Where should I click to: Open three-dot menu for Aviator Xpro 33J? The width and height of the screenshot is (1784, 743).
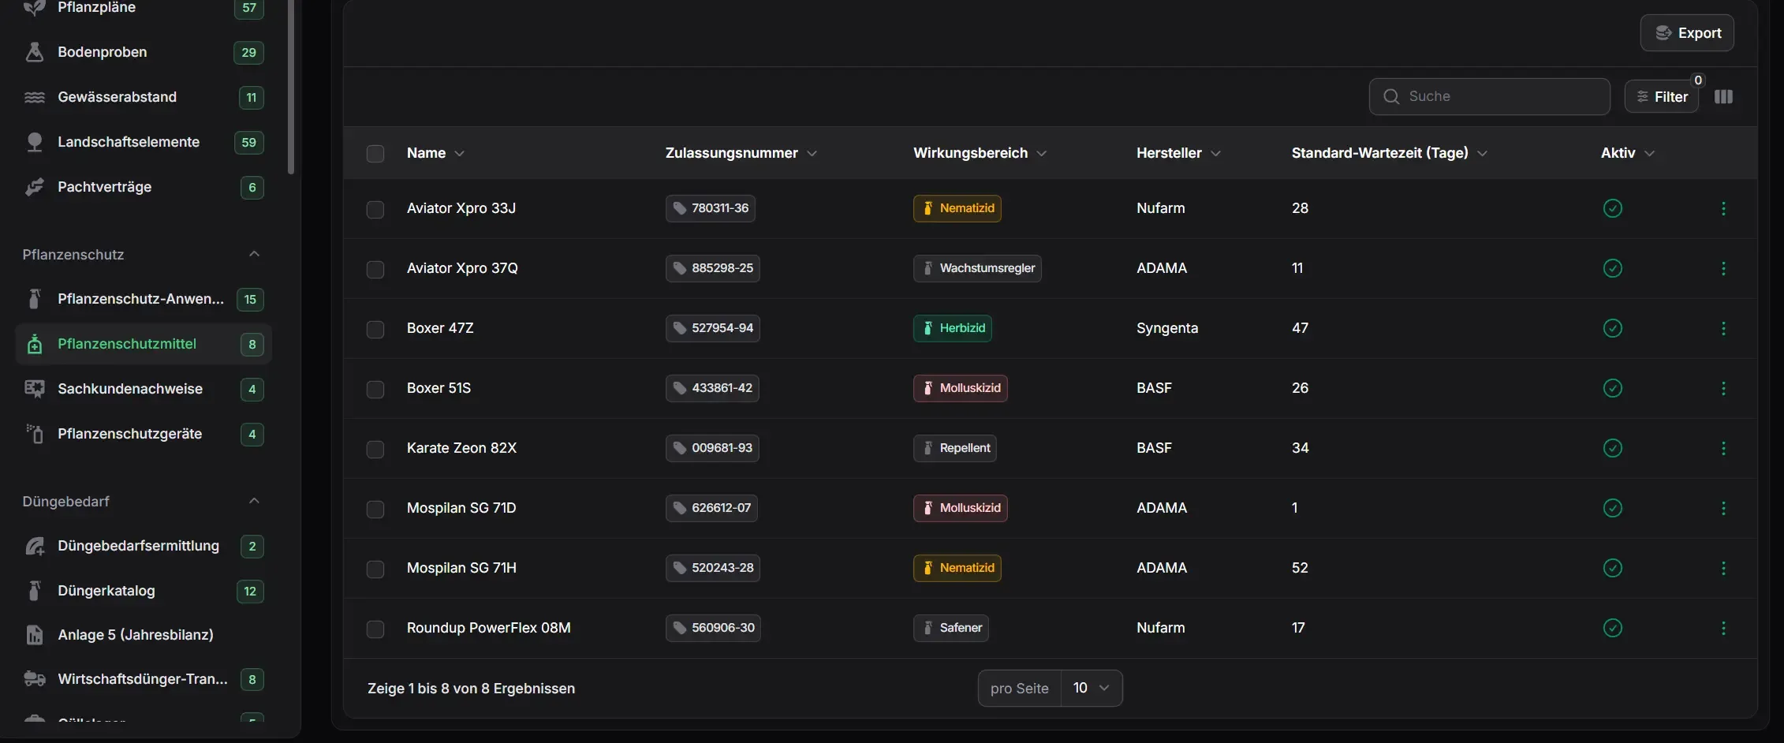1723,208
